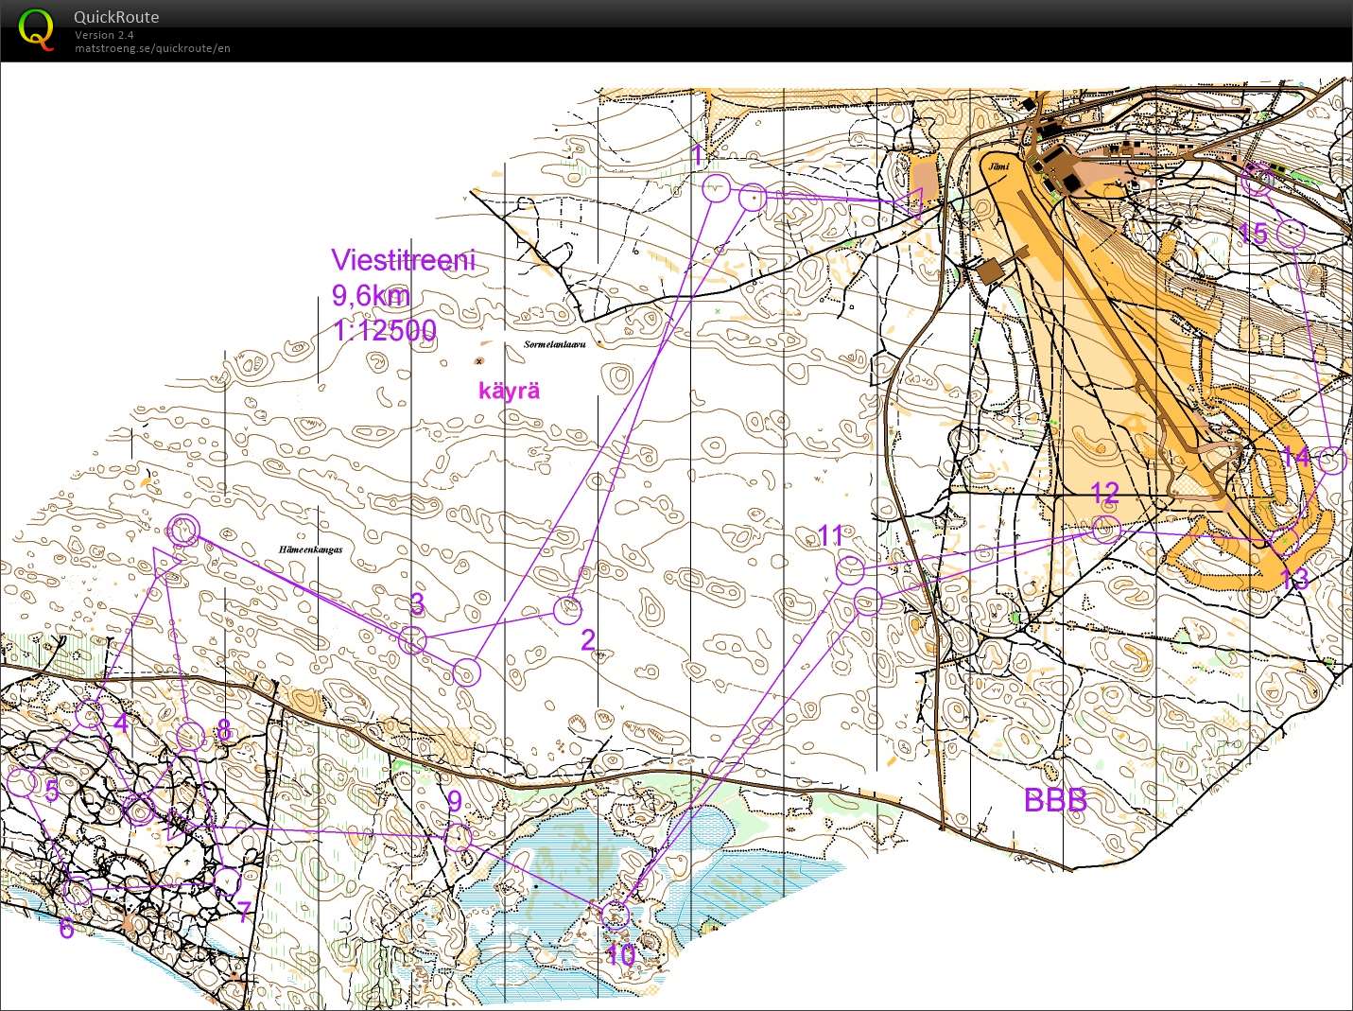Click the Sormelanlaavu place name

click(555, 344)
